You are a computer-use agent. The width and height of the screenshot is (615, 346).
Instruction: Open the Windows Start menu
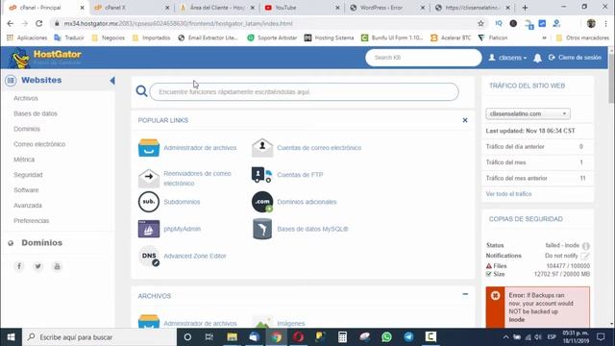click(11, 337)
